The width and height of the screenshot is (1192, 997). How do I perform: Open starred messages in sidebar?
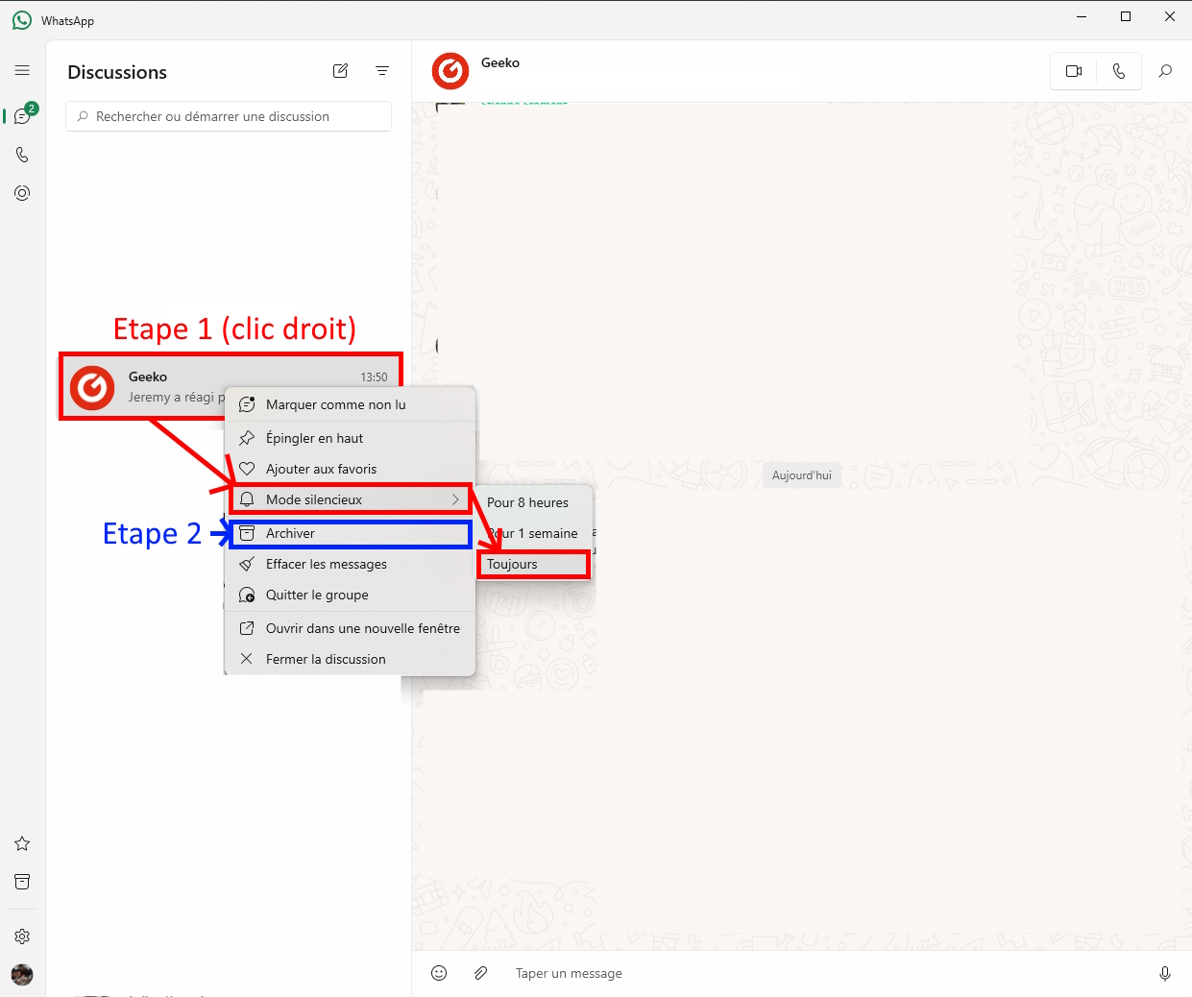22,843
